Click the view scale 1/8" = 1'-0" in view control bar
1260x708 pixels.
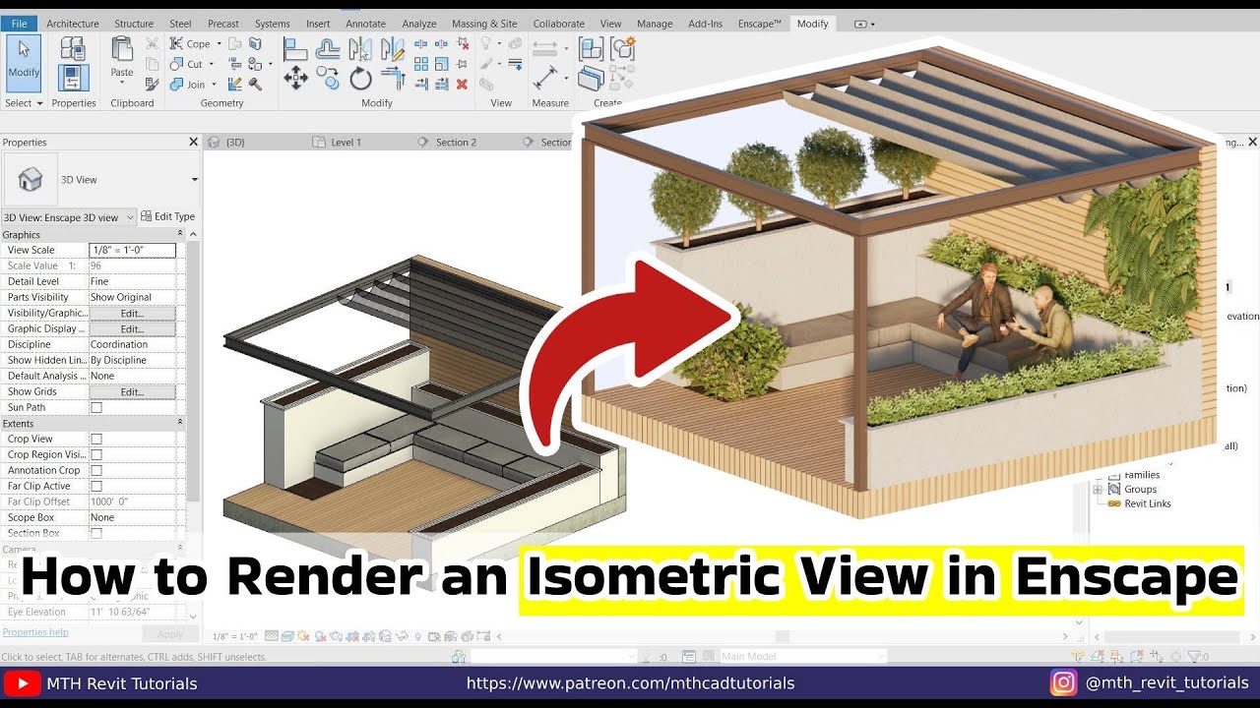[235, 636]
